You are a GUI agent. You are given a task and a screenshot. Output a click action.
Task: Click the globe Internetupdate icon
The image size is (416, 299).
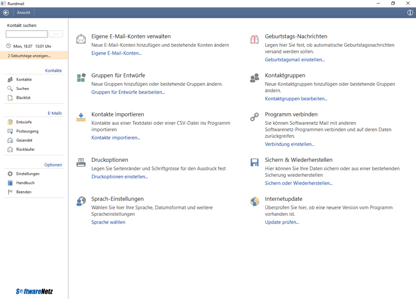[x=254, y=202]
